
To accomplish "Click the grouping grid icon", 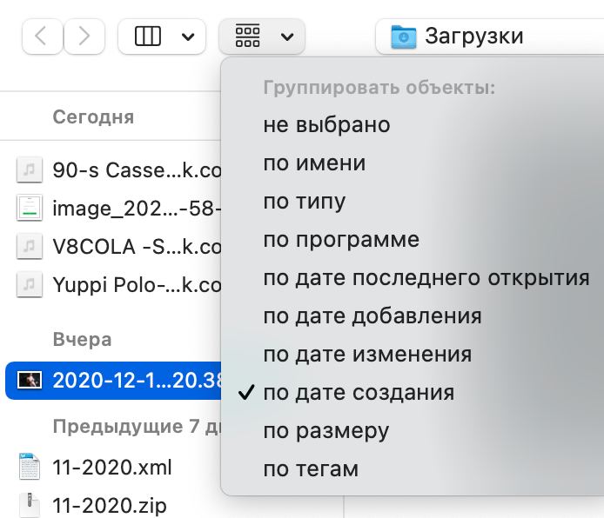I will [247, 37].
